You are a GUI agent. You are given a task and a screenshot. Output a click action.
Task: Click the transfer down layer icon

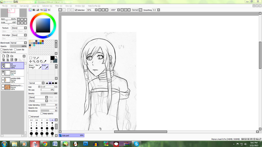point(4,60)
